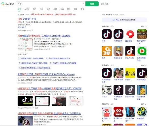Switch to the 视频 tab
Viewport: 149px width, 126px height.
click(x=41, y=9)
